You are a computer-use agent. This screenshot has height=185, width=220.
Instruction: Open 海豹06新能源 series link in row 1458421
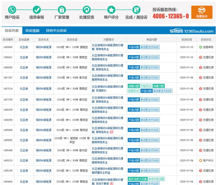click(44, 57)
